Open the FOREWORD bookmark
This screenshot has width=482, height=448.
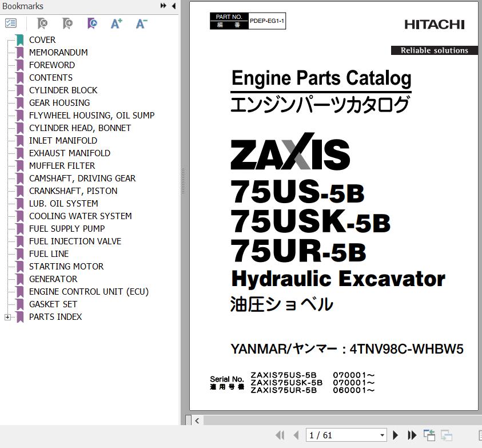tap(52, 65)
